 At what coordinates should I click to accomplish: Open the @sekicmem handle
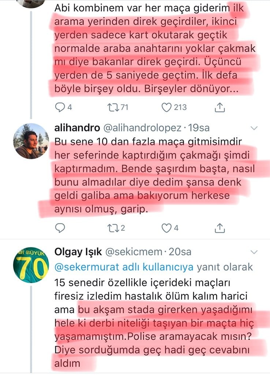tap(134, 252)
